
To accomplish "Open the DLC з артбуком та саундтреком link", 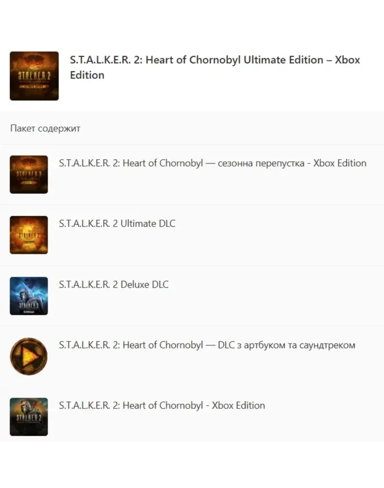I will (207, 345).
